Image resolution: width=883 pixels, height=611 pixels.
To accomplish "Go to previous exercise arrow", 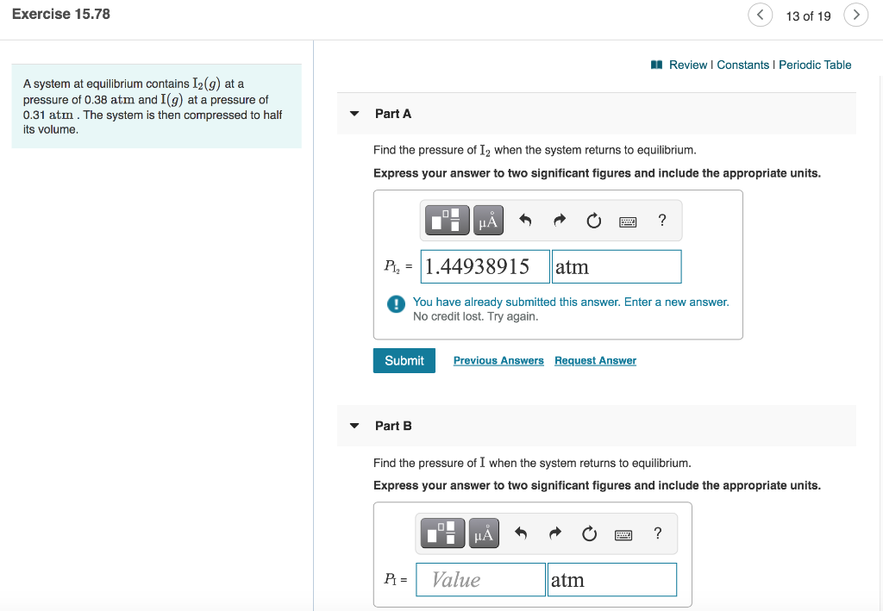I will click(761, 15).
